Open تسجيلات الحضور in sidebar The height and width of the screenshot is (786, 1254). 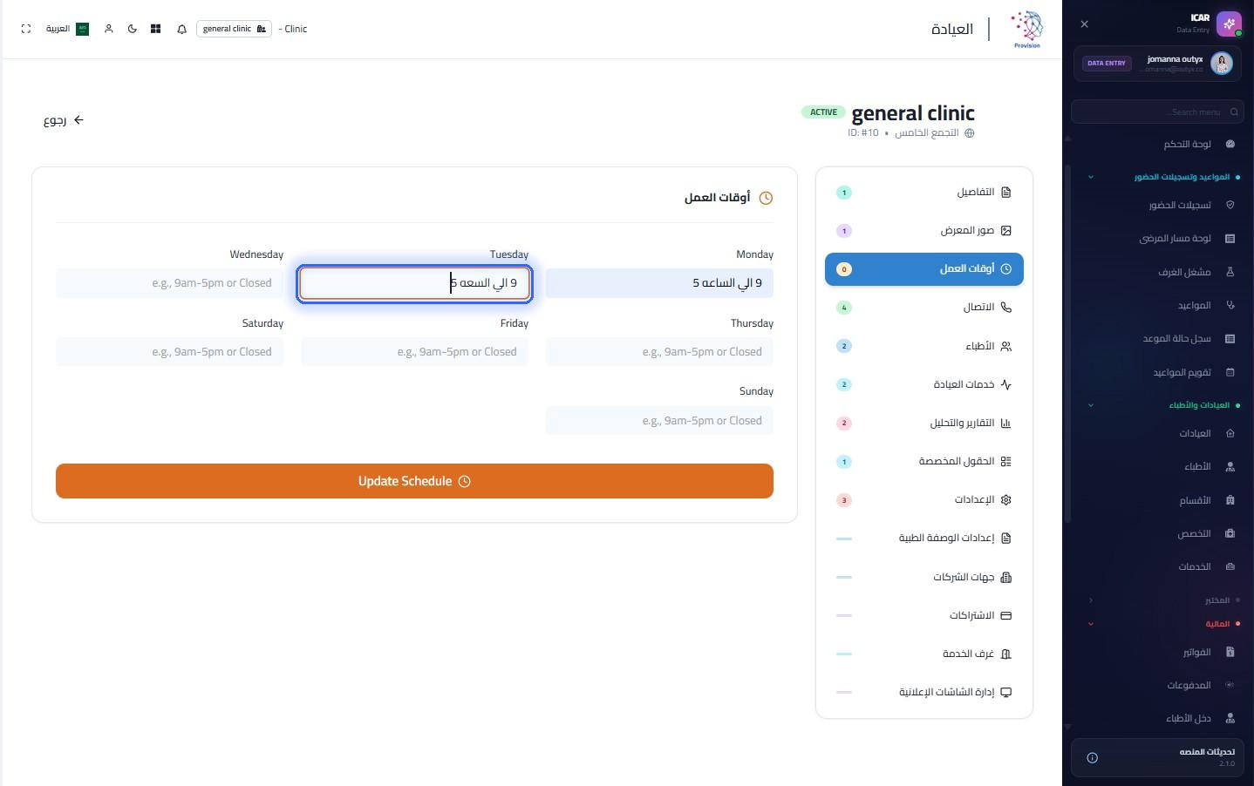1191,205
